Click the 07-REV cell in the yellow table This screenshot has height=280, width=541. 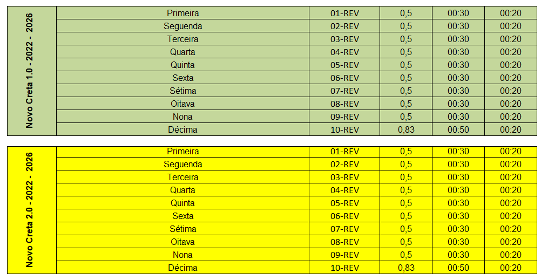click(344, 229)
